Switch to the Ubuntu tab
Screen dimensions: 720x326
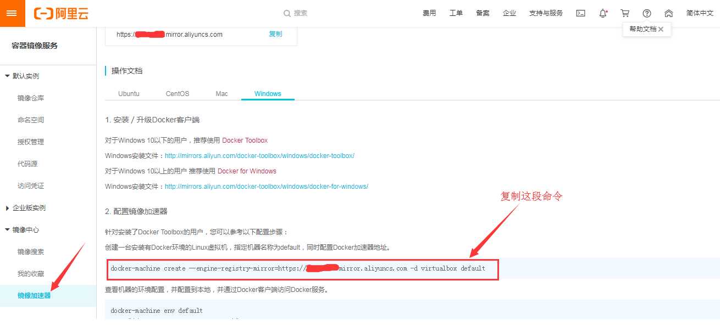tap(129, 93)
